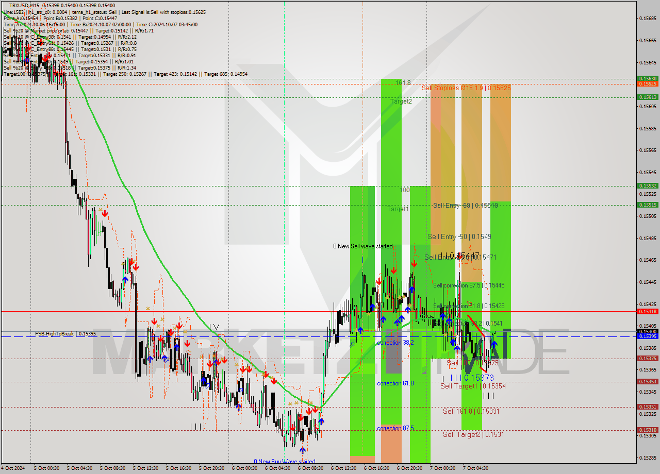
Task: Click the '6 Oct 16:30' time axis label
Action: 376,468
